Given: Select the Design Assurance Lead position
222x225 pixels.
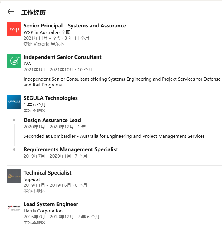Looking at the screenshot, I should point(52,120).
